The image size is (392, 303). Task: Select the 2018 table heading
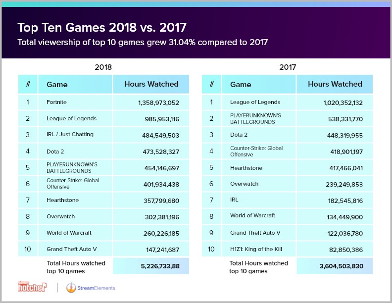pyautogui.click(x=103, y=66)
